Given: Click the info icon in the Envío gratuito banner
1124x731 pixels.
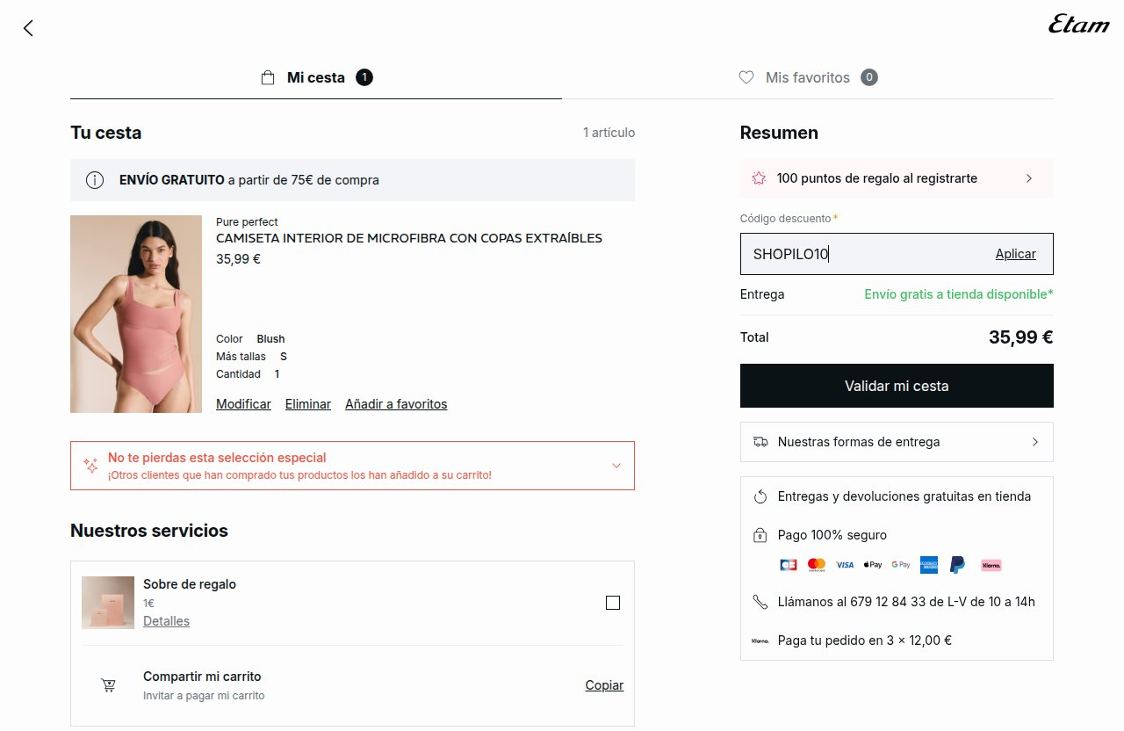Looking at the screenshot, I should [95, 180].
